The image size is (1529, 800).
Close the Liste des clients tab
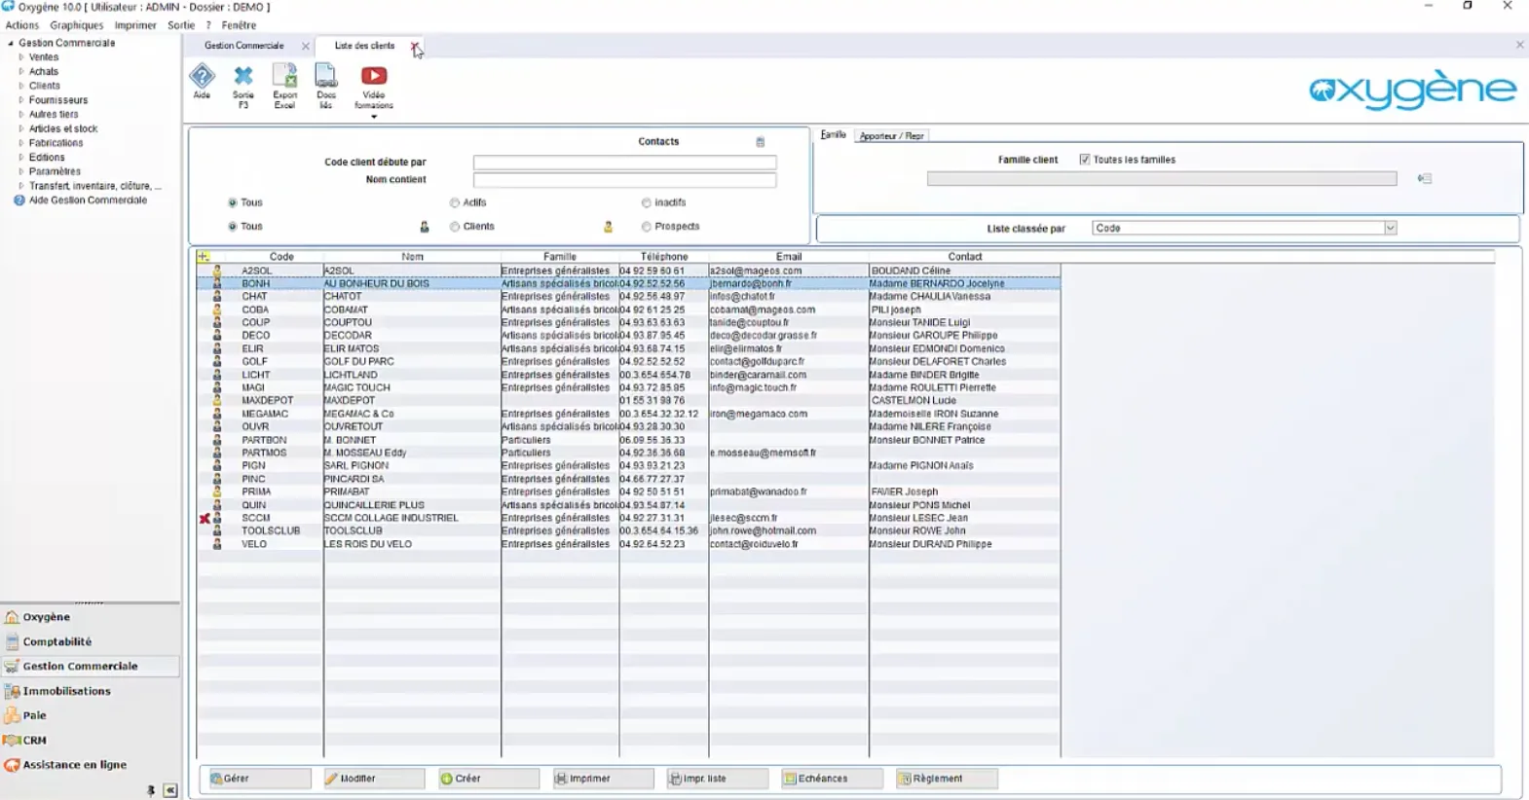pos(415,46)
